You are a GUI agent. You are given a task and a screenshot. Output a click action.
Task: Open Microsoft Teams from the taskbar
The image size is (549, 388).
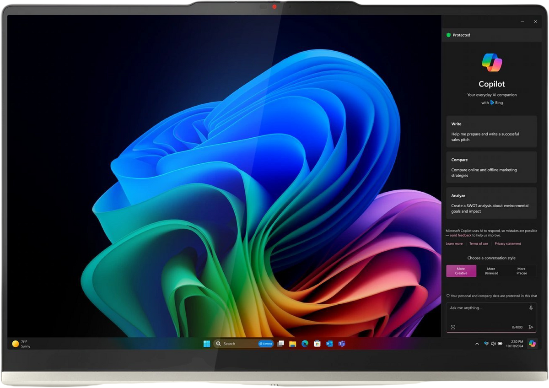341,344
